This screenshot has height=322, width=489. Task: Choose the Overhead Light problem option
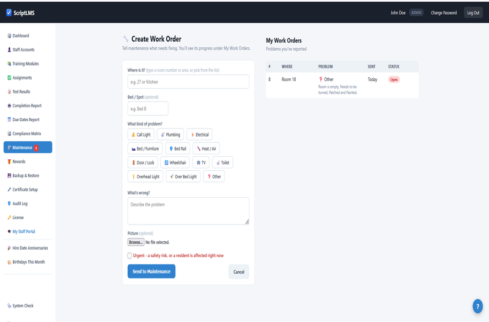(145, 176)
